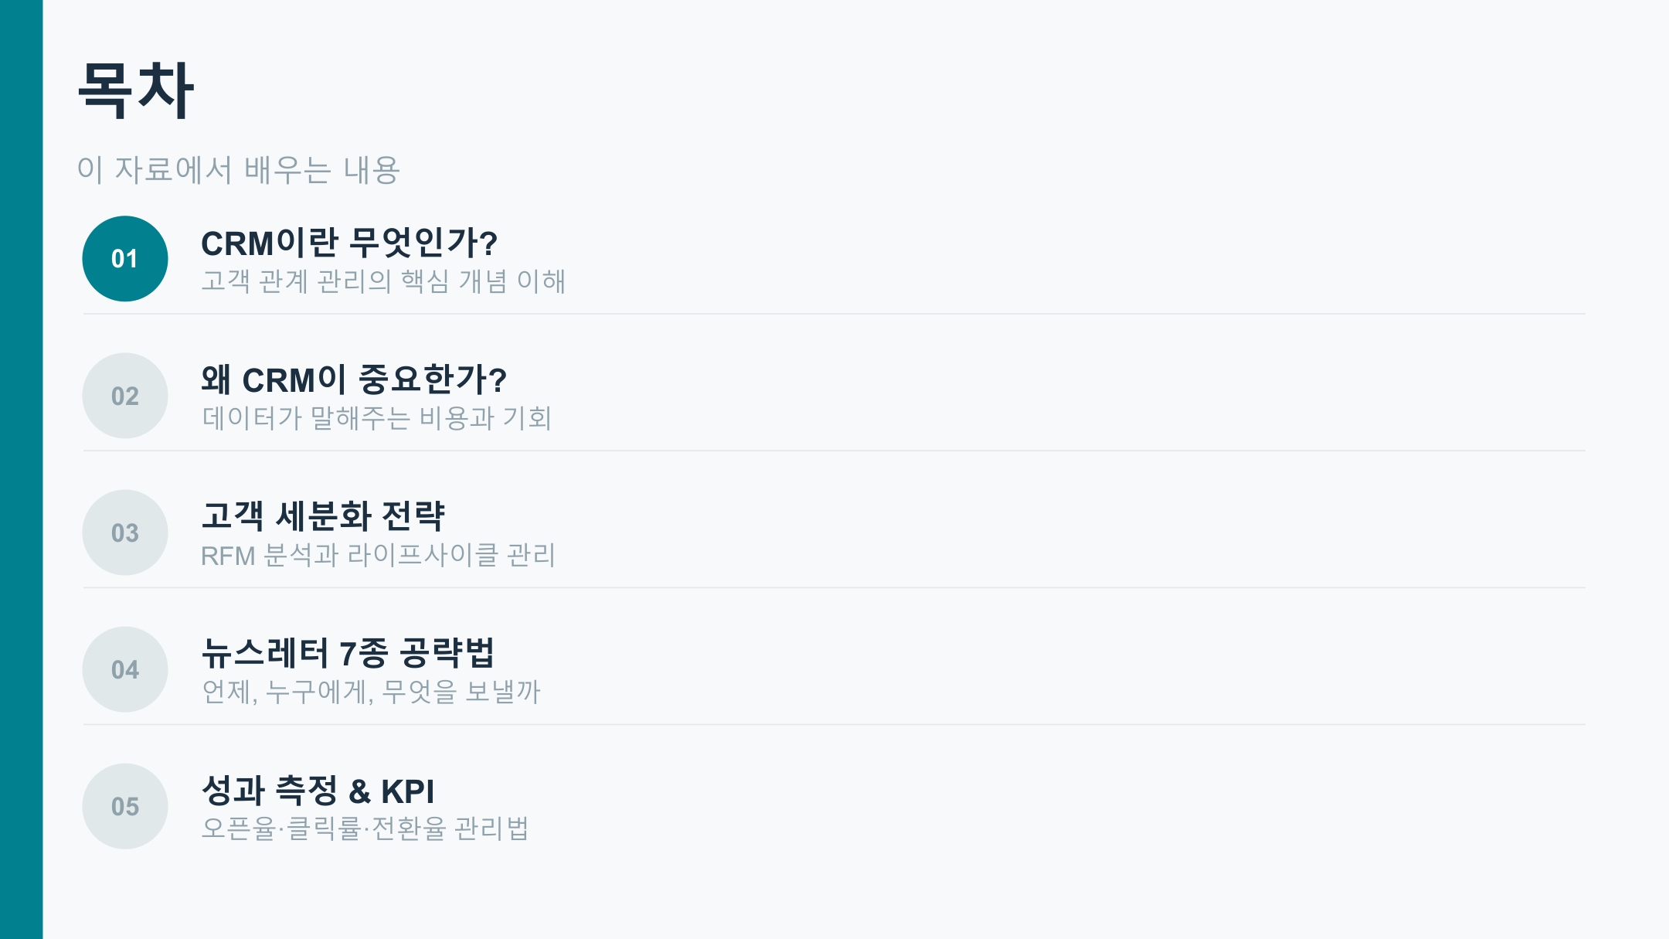Select the text '언제, 누구에게, 무엇을 보낼까'
The width and height of the screenshot is (1669, 939).
(371, 692)
